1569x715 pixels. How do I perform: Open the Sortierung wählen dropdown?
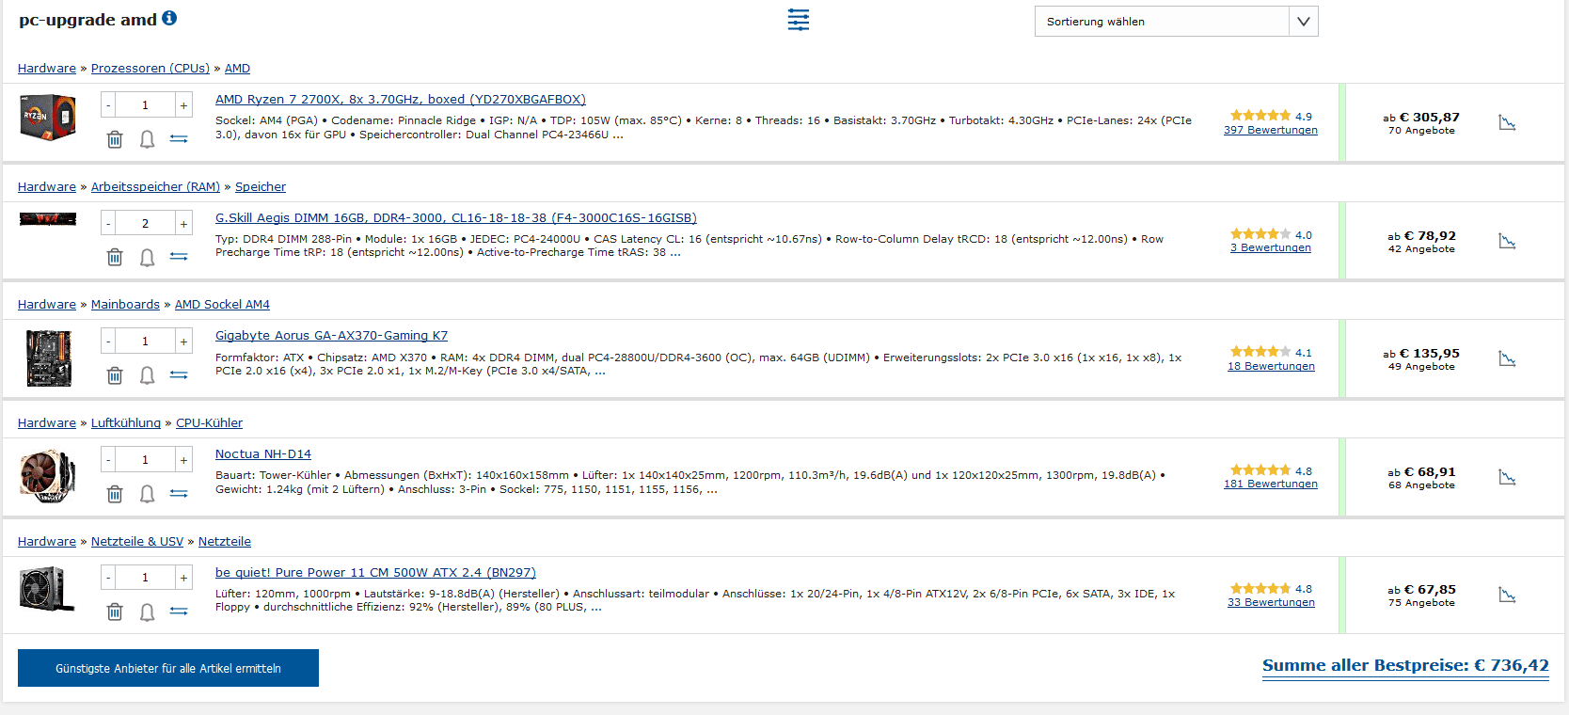click(x=1176, y=22)
